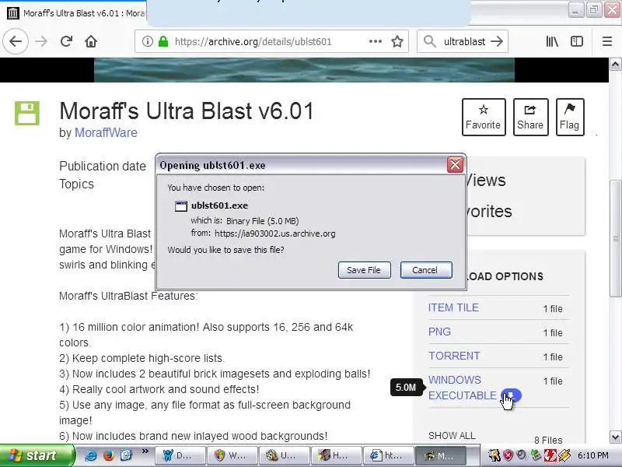Image resolution: width=622 pixels, height=467 pixels.
Task: Click the search magnifier icon
Action: 430,41
